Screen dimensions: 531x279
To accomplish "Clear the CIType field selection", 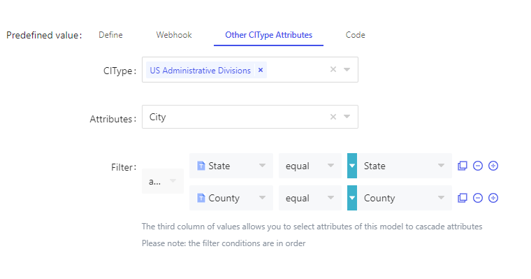I will tap(333, 69).
